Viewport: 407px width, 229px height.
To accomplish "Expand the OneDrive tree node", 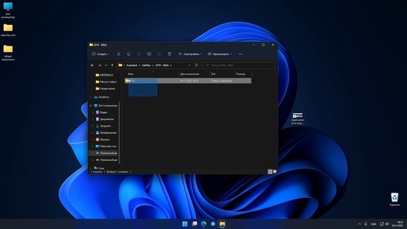I will pos(91,97).
